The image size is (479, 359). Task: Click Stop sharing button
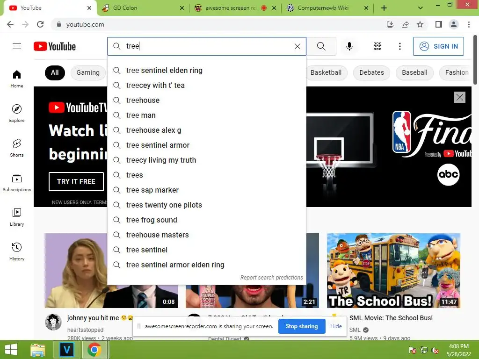pyautogui.click(x=302, y=326)
